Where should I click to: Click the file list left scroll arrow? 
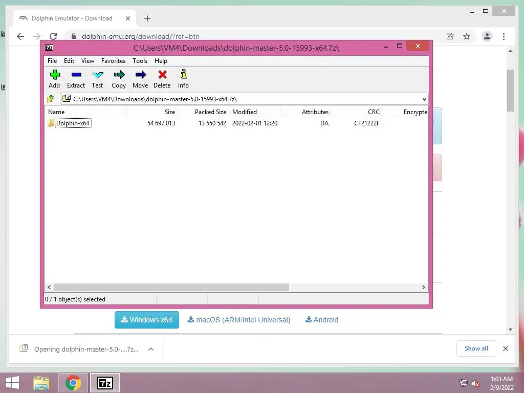click(49, 288)
